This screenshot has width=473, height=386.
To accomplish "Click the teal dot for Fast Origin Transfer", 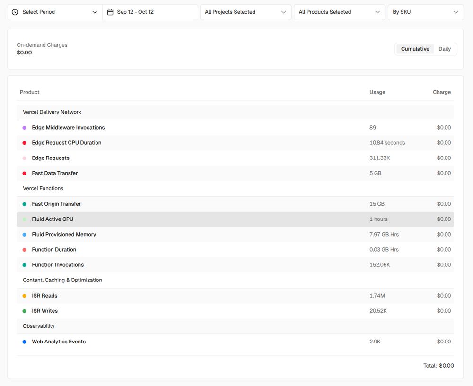I will tap(25, 204).
